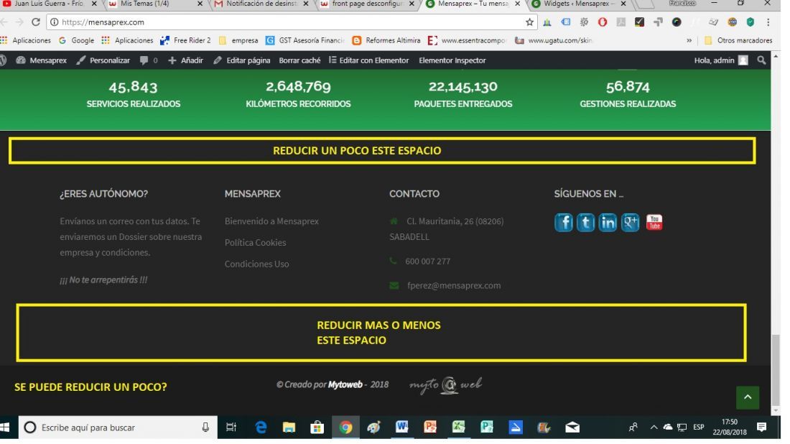Go back to the previous page
790x444 pixels.
(x=4, y=22)
